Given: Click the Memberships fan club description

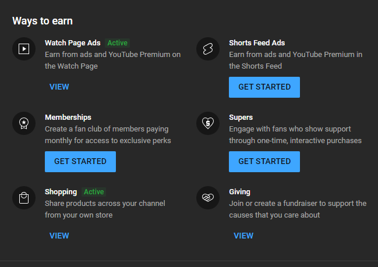Looking at the screenshot, I should 108,135.
